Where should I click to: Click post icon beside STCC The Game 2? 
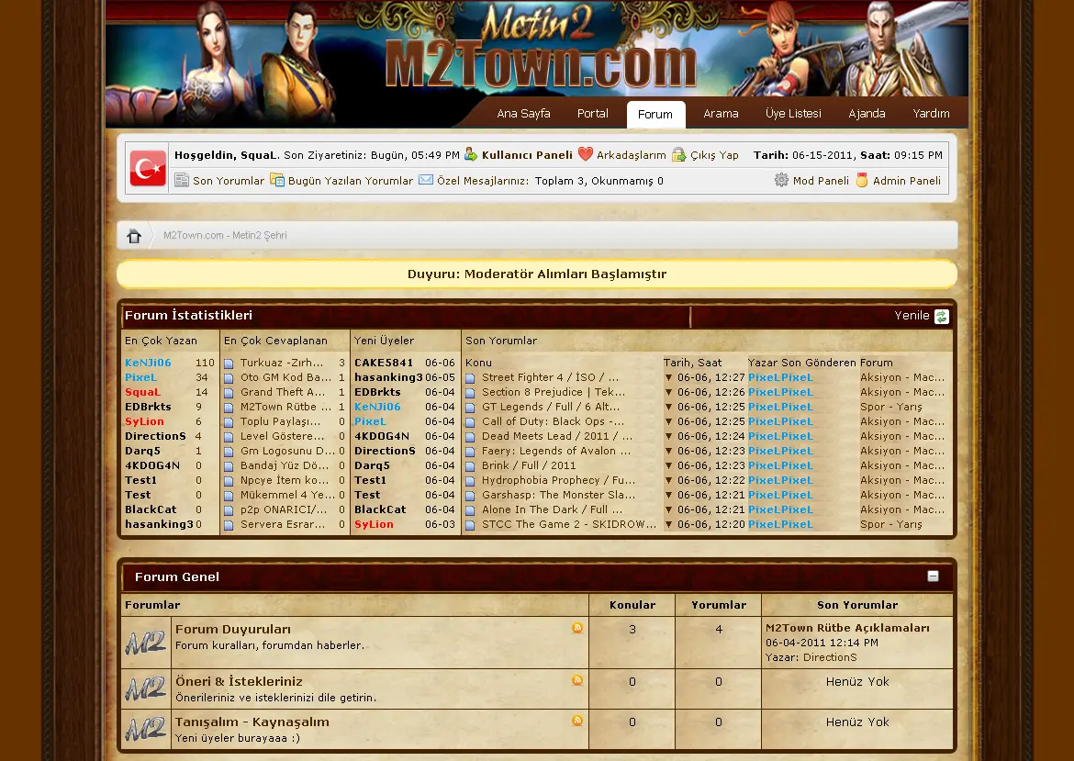click(x=471, y=525)
